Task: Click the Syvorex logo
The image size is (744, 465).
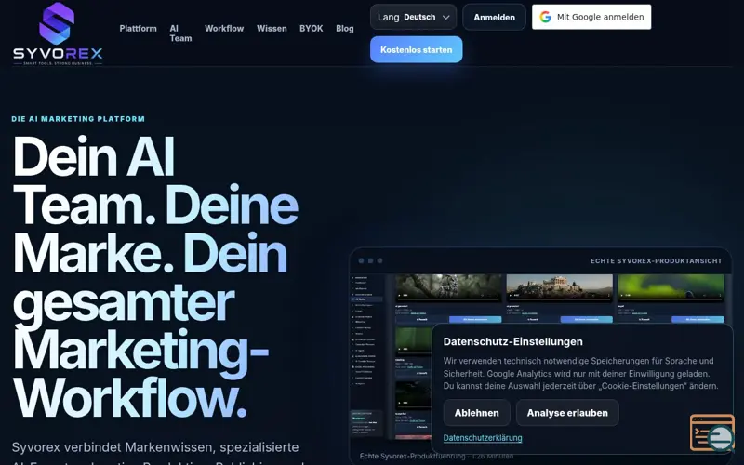Action: tap(58, 33)
